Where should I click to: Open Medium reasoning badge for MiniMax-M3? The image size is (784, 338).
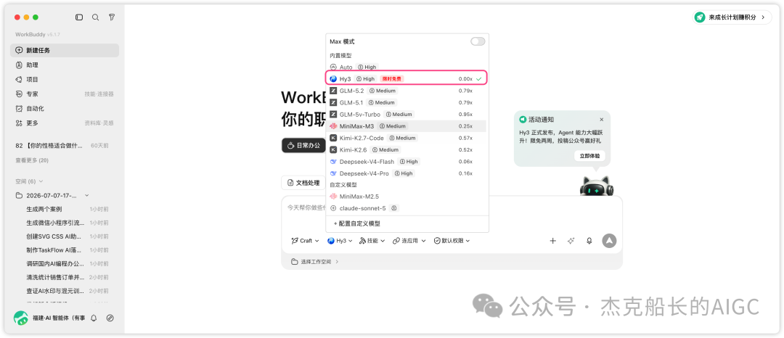click(x=393, y=125)
